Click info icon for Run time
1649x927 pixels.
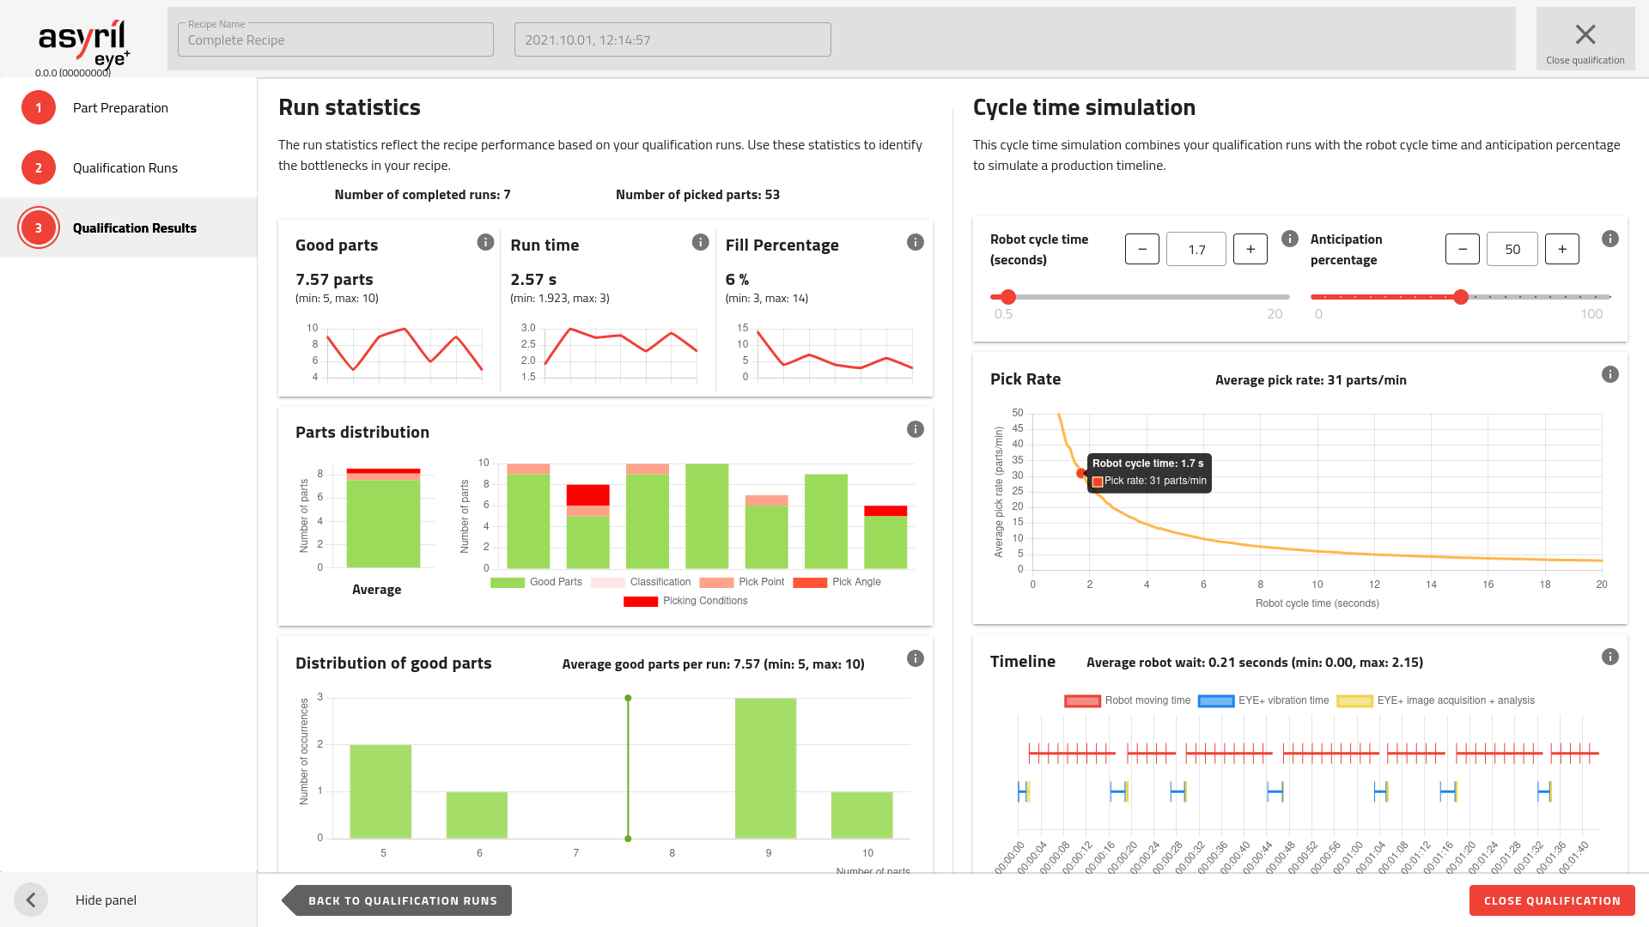coord(700,242)
